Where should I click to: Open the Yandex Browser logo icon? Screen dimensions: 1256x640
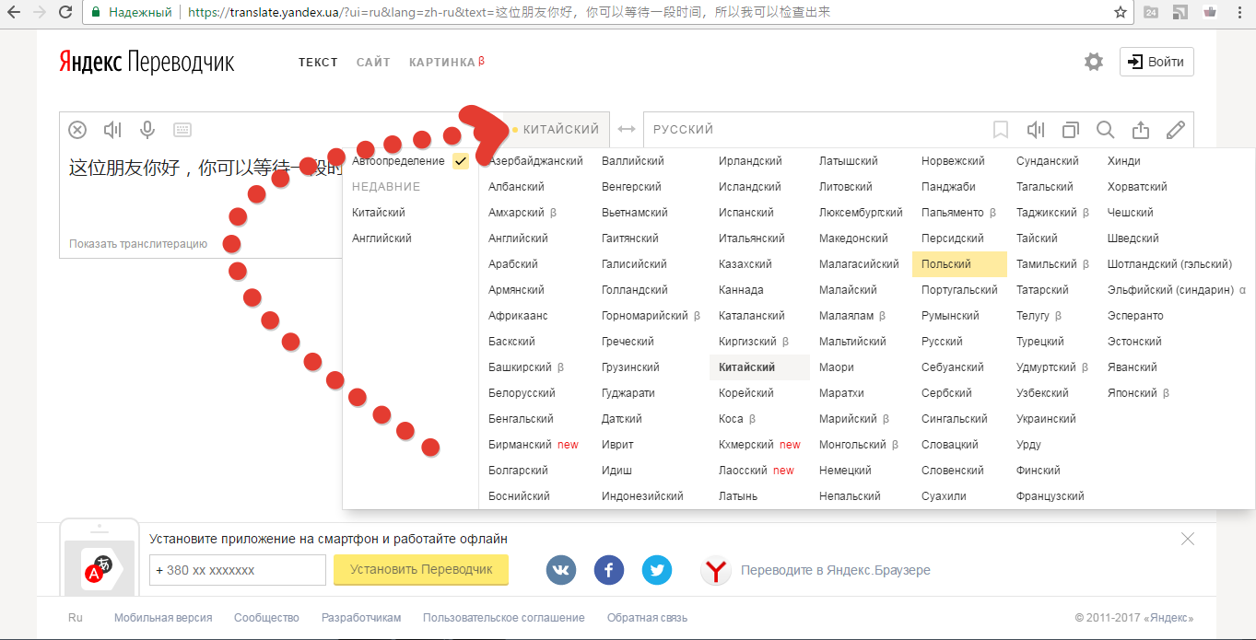(x=715, y=570)
